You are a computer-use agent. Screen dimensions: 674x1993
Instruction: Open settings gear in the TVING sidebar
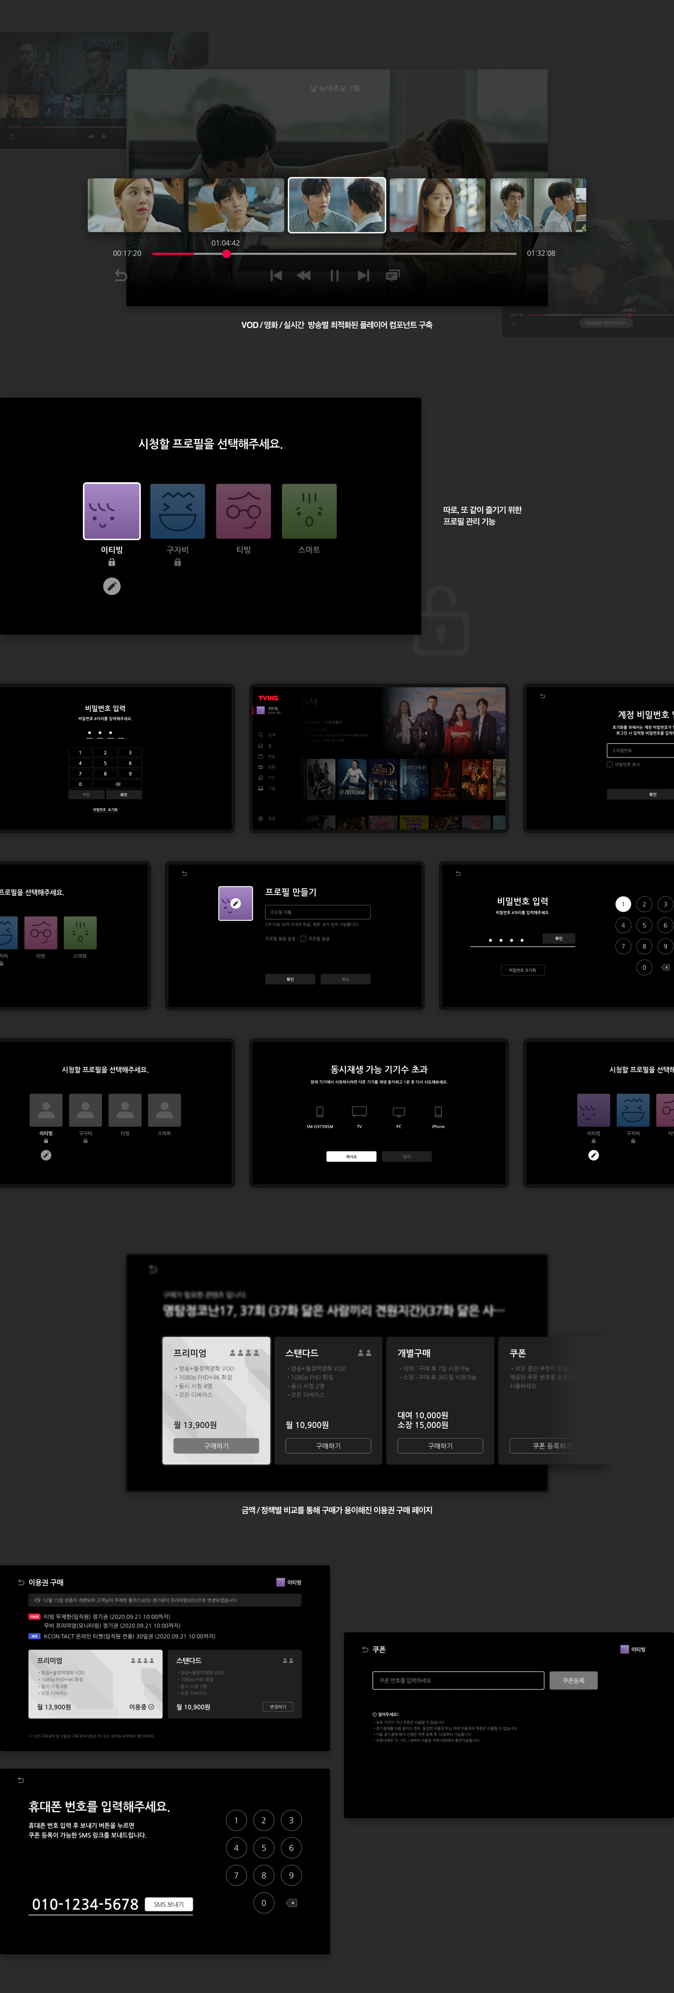(260, 819)
